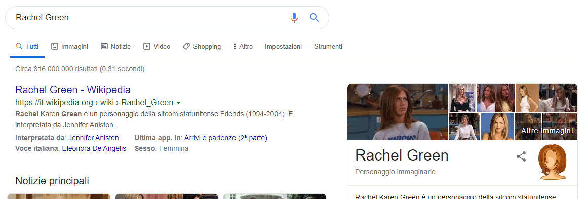
Task: Switch to the Tutti results tab
Action: (x=27, y=47)
